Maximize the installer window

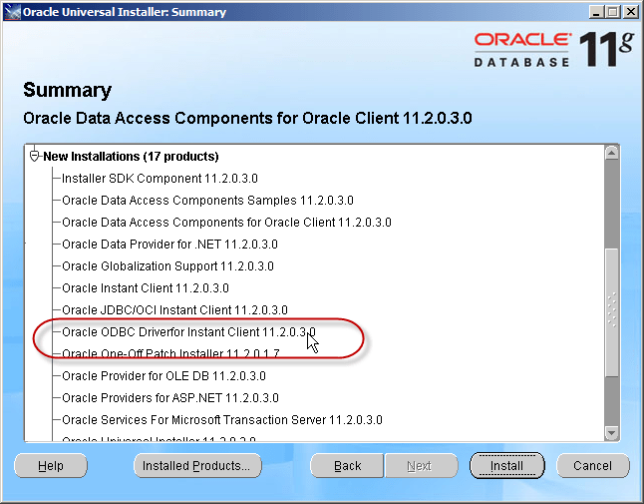click(612, 12)
